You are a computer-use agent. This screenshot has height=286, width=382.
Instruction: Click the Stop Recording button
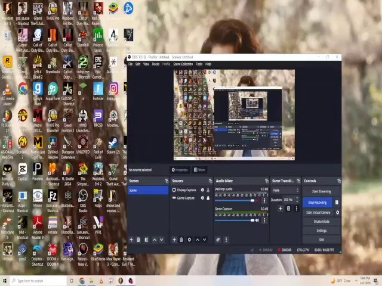318,203
